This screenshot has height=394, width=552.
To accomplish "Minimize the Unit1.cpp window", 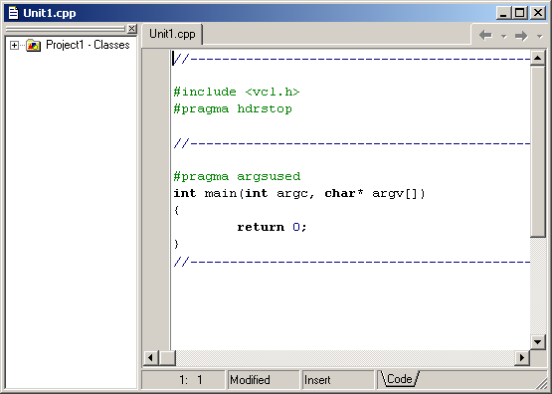I will click(503, 13).
